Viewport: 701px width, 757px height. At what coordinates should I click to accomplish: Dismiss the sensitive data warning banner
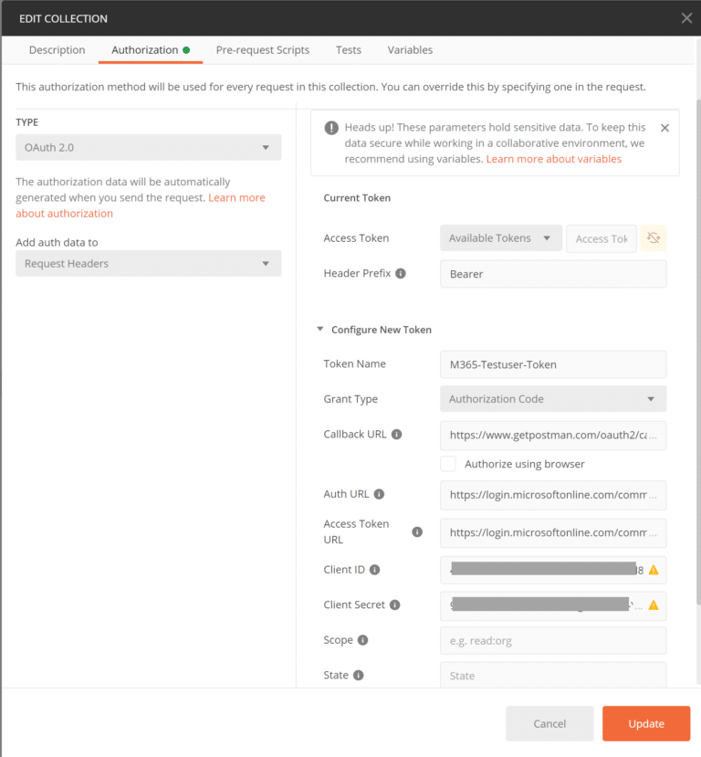tap(664, 128)
